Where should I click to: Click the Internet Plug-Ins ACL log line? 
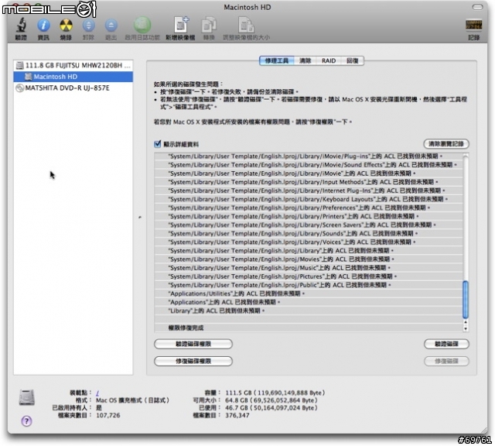pyautogui.click(x=309, y=190)
